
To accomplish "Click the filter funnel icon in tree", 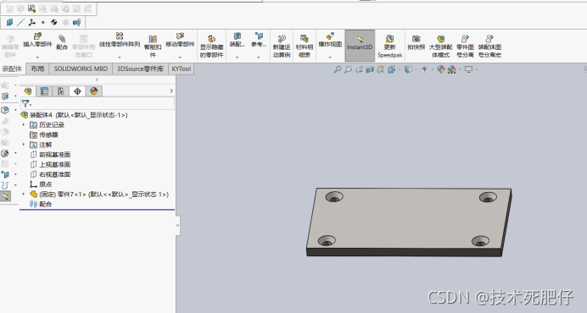I will click(25, 103).
